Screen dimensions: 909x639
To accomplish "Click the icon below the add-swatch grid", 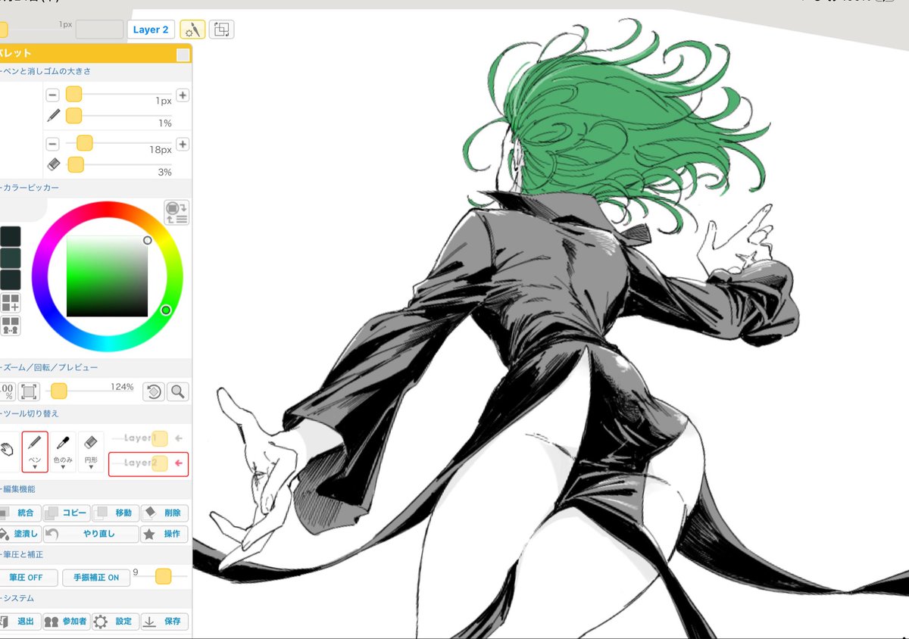I will click(x=11, y=326).
